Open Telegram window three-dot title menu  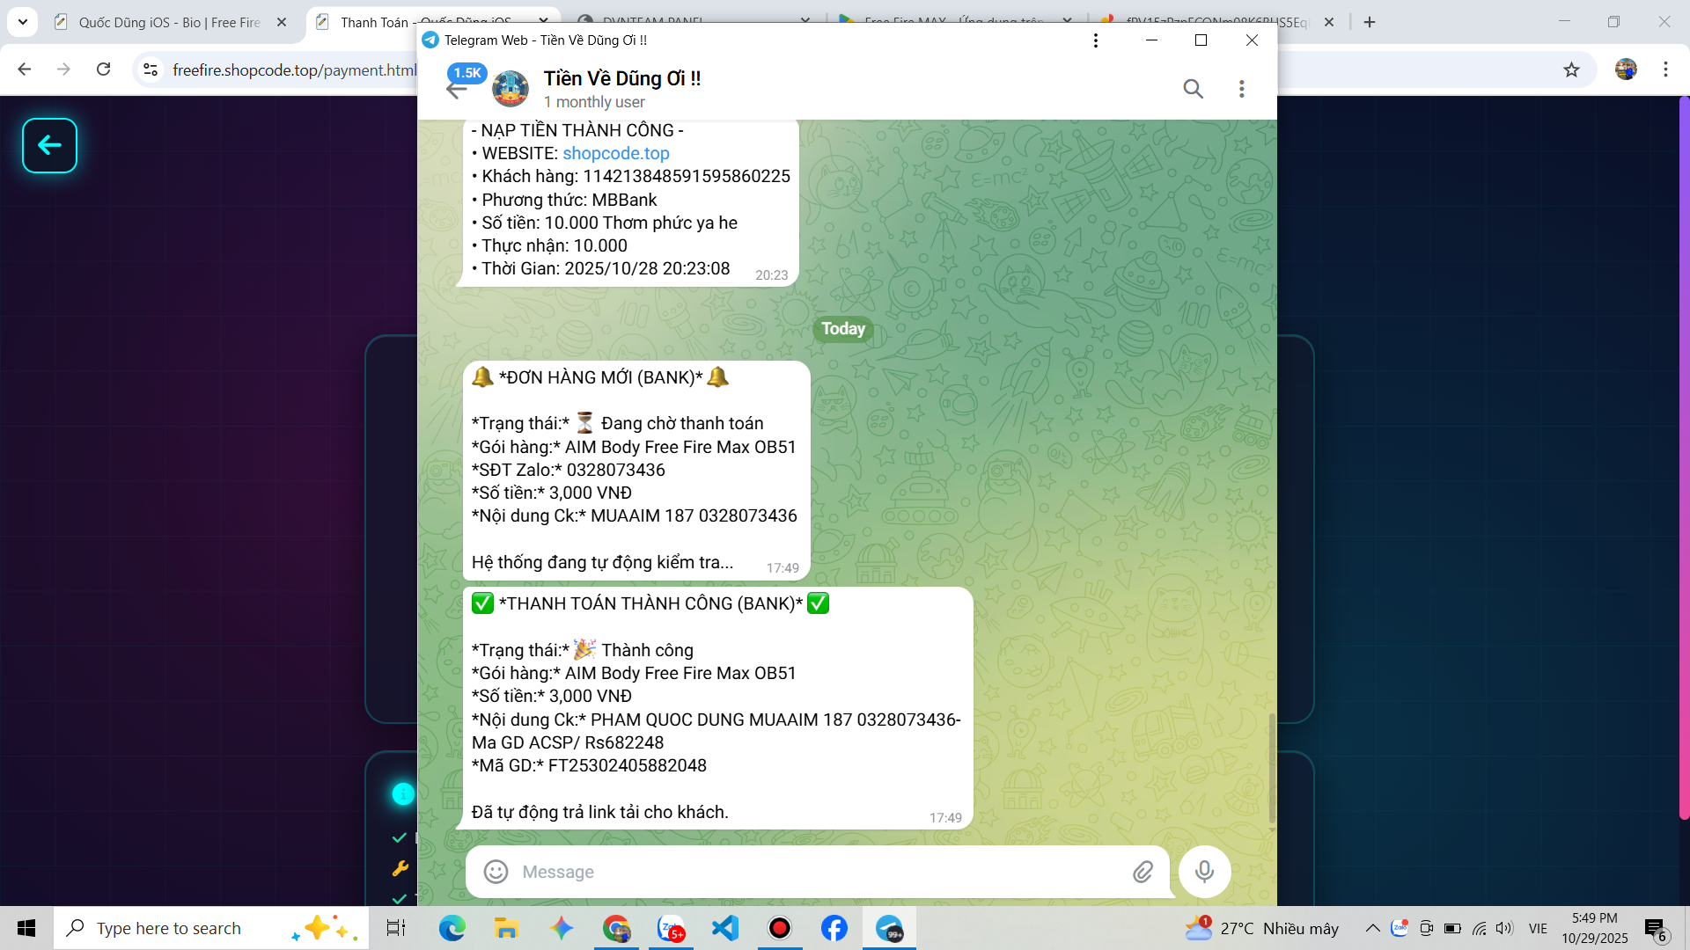tap(1095, 40)
